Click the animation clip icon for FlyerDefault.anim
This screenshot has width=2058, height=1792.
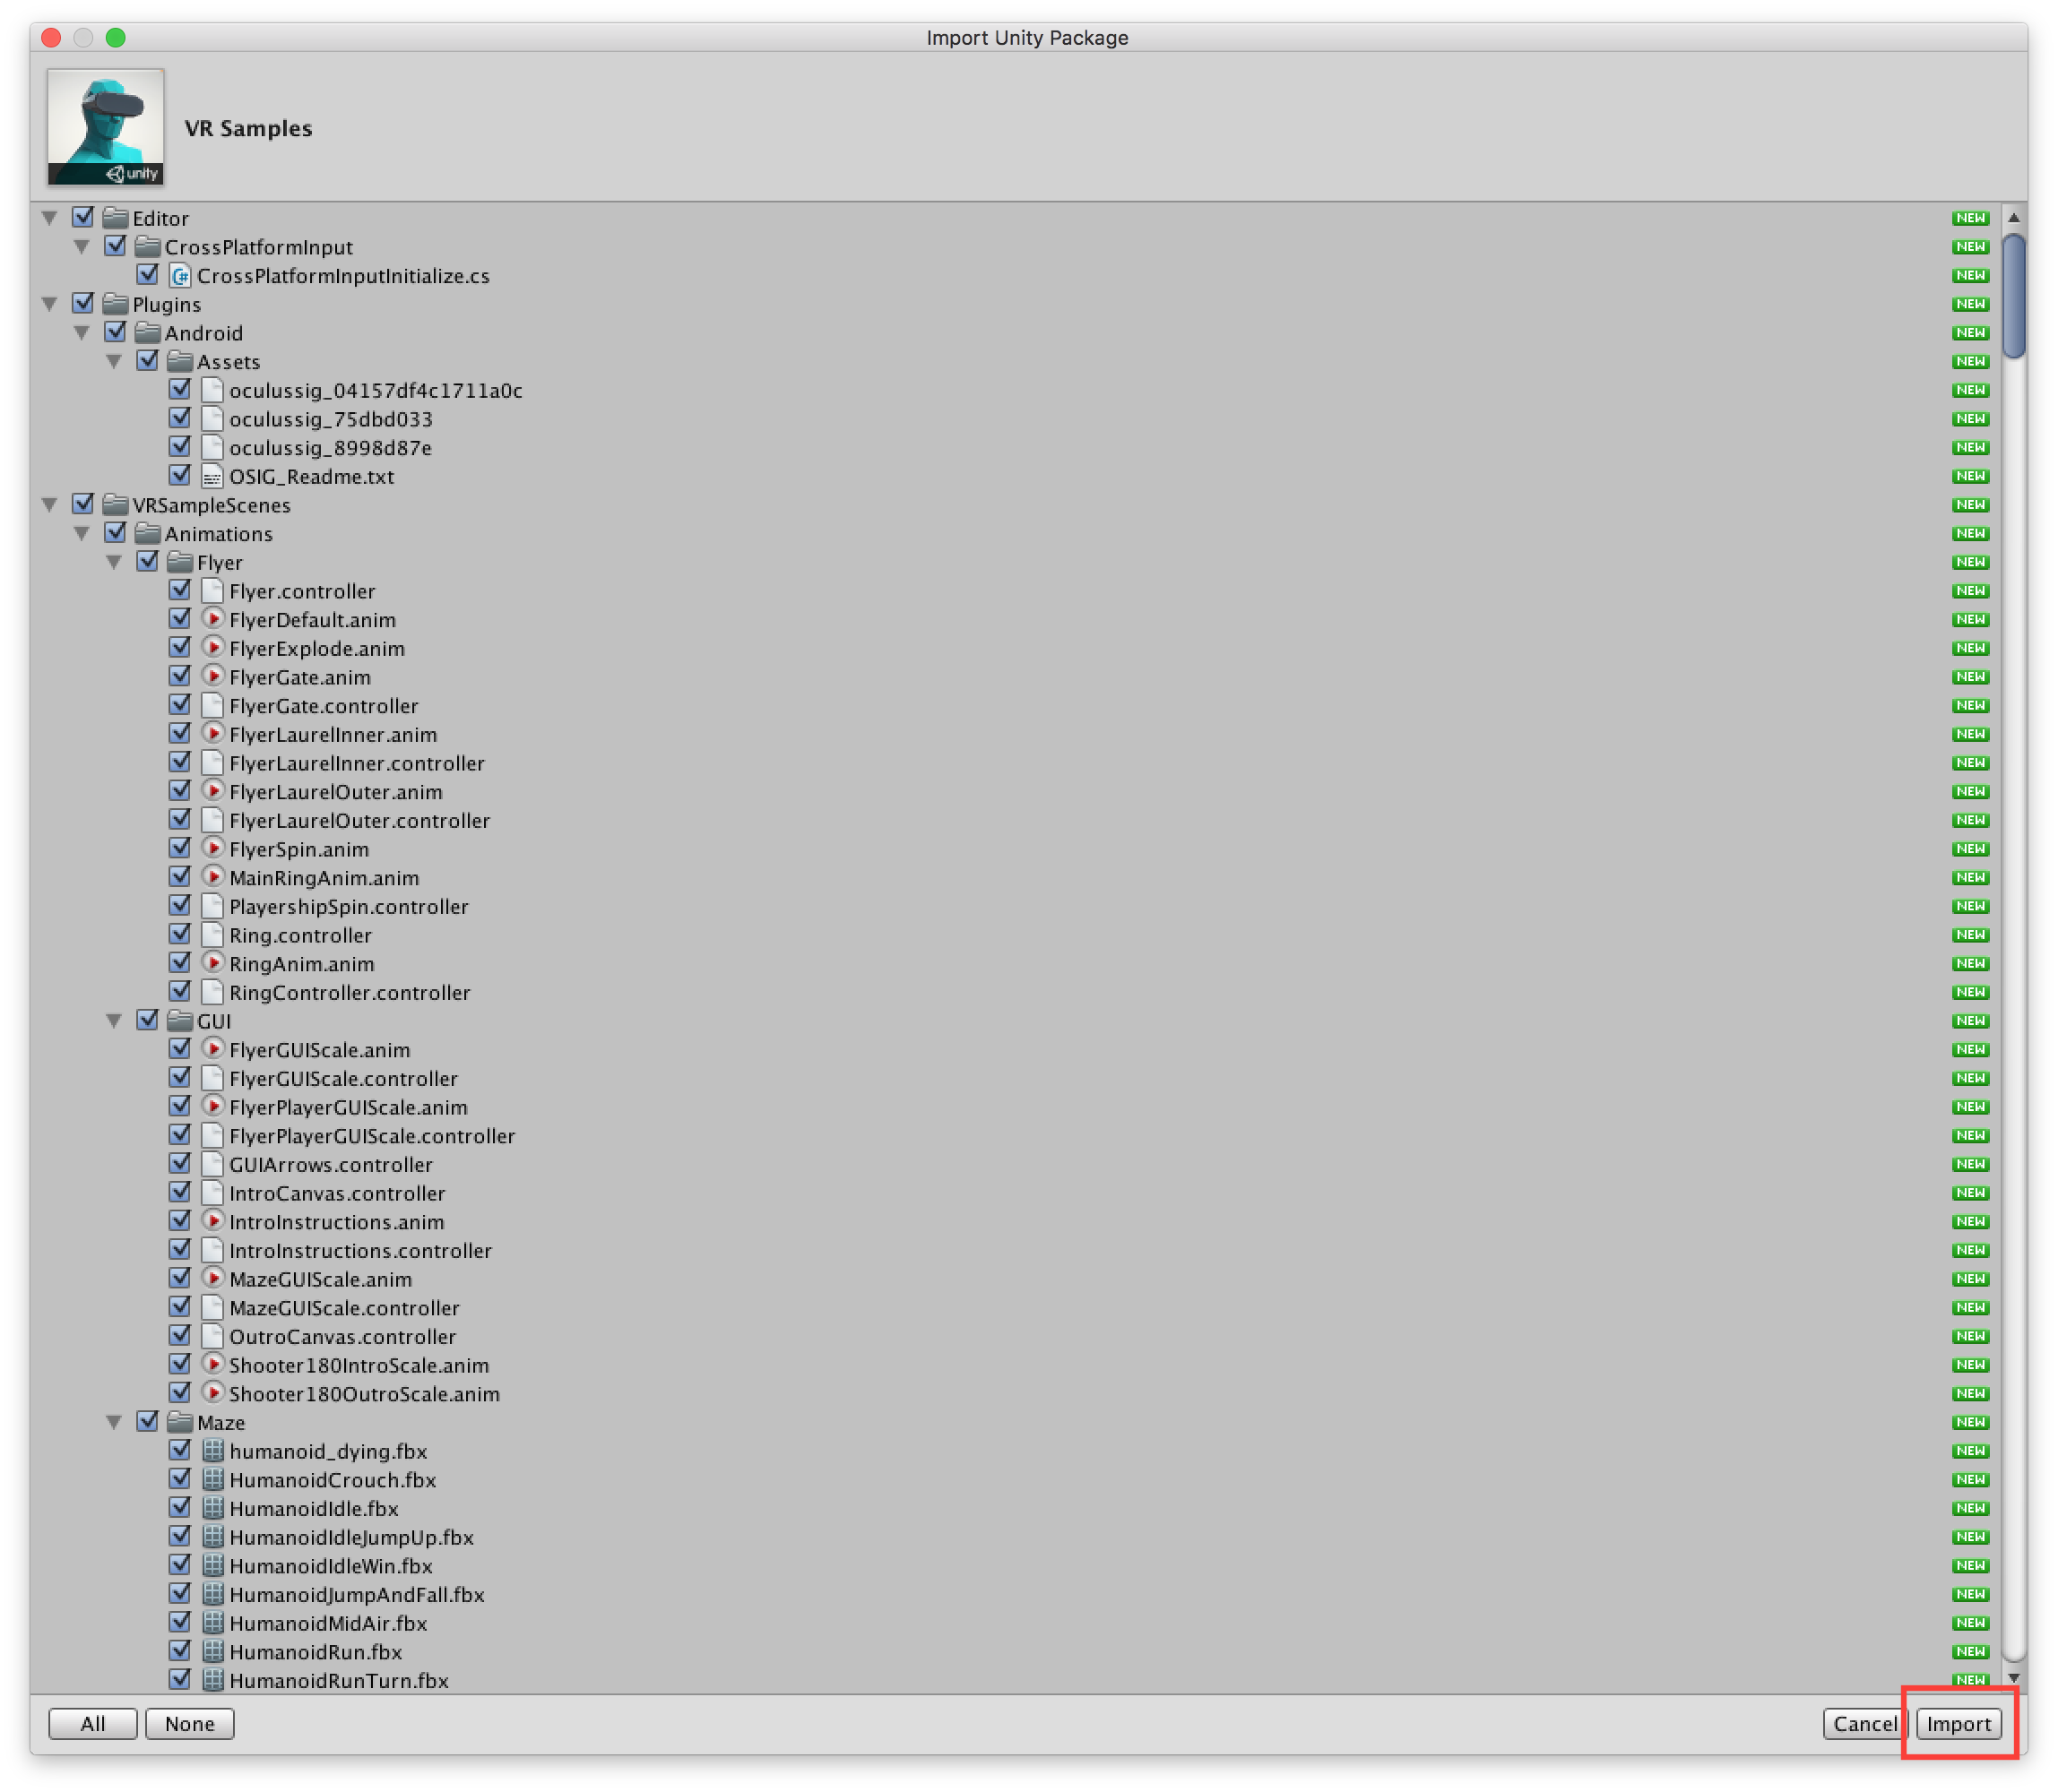click(x=212, y=620)
